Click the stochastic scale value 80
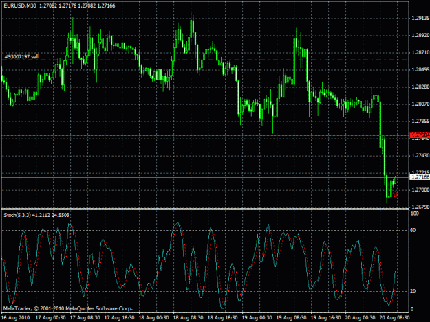Viewport: 430px width, 322px height. pos(413,230)
